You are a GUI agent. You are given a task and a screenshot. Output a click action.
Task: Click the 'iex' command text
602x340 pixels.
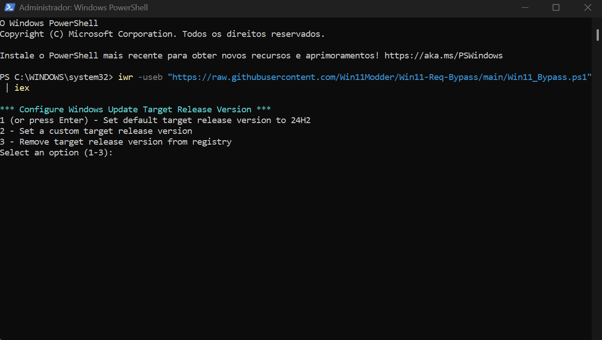(x=22, y=88)
